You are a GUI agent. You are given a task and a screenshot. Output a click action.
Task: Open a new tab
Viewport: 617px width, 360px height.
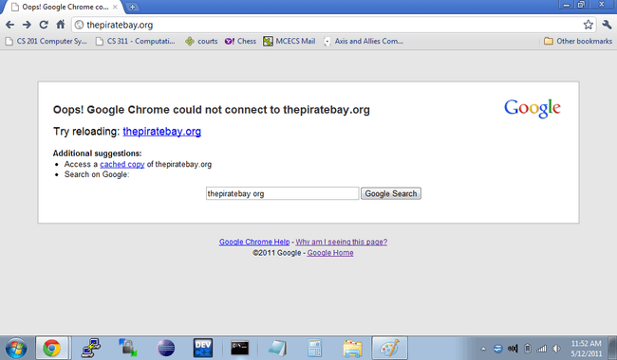coord(132,7)
